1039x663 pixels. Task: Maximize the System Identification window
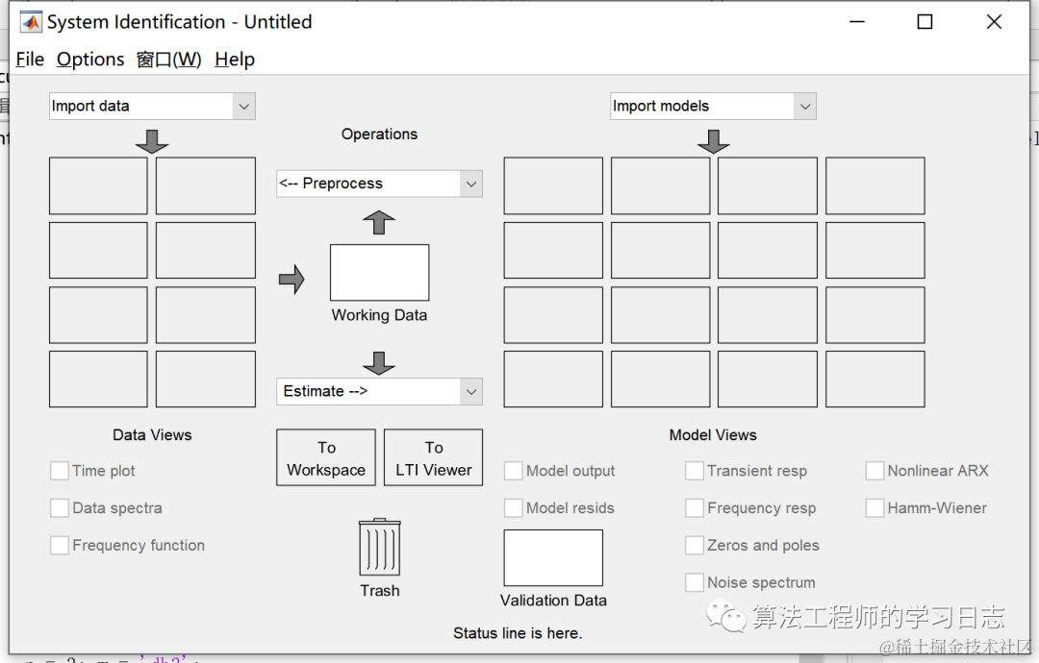coord(925,22)
